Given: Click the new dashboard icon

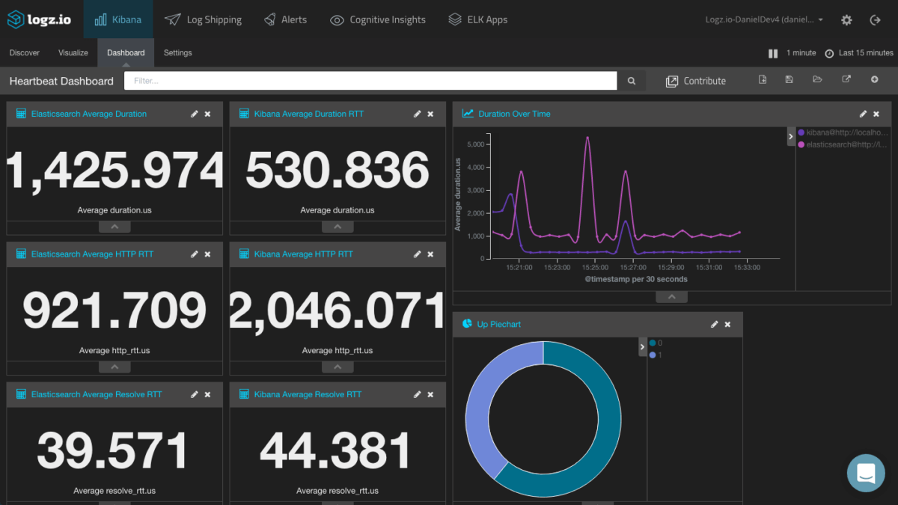Looking at the screenshot, I should 763,80.
